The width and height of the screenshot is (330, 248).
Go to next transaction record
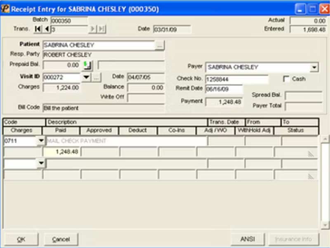92,29
